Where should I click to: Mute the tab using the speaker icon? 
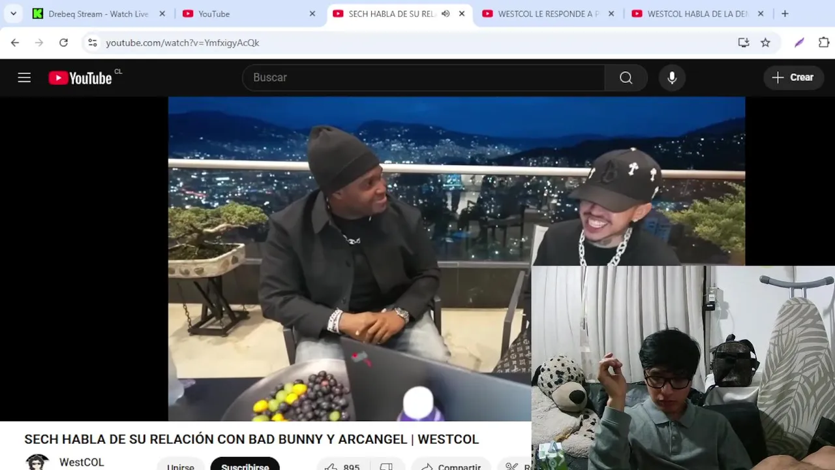446,14
